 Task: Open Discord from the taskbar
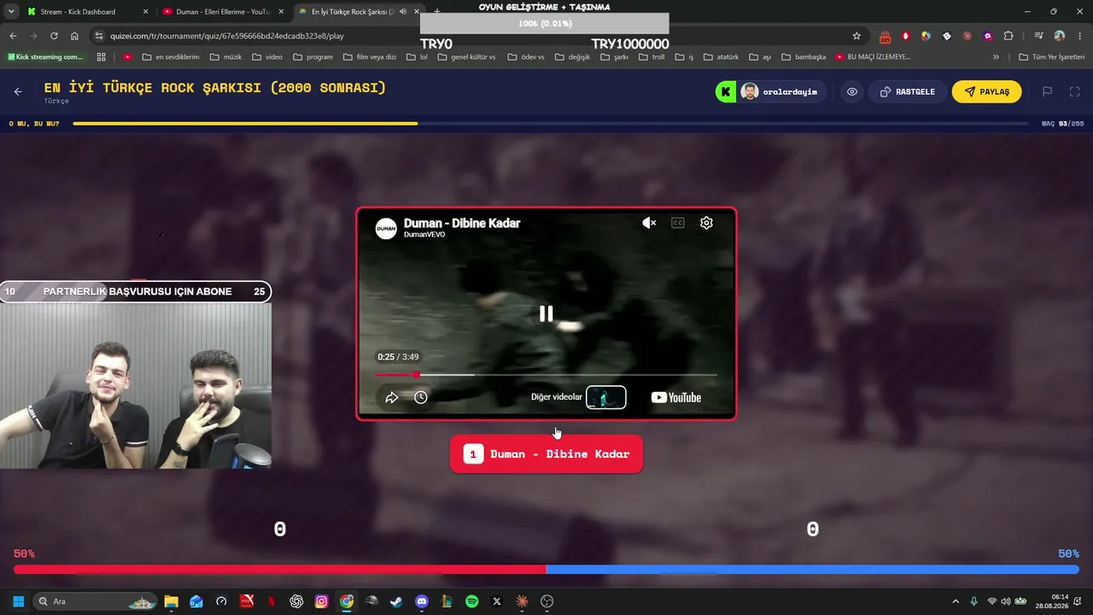click(421, 601)
